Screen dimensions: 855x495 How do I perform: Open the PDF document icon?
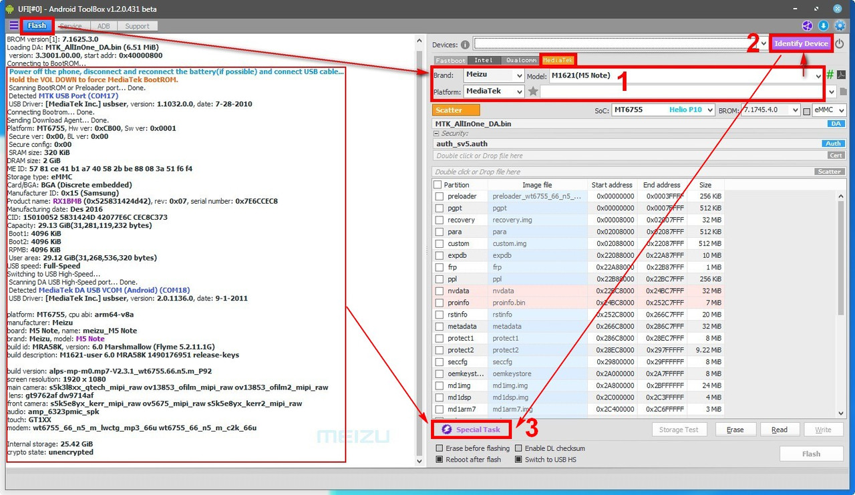coord(841,75)
